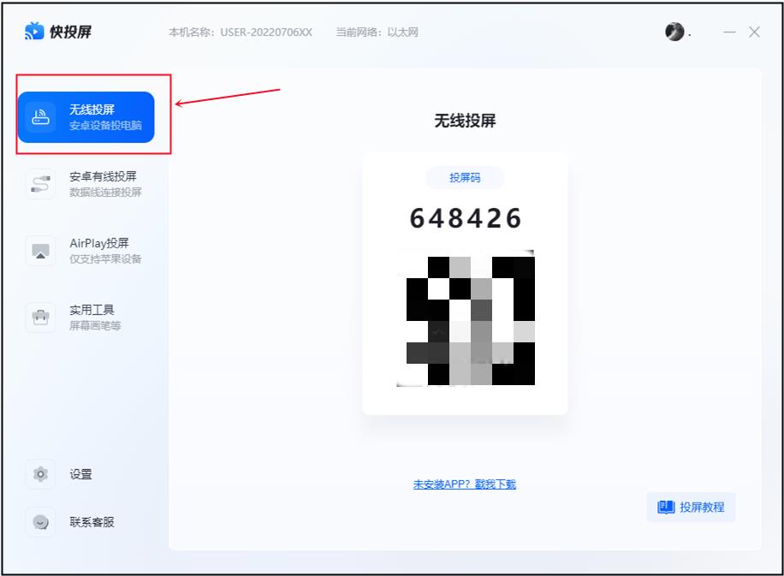Click the AirPlay投屏 screen icon
This screenshot has width=784, height=576.
[x=40, y=251]
